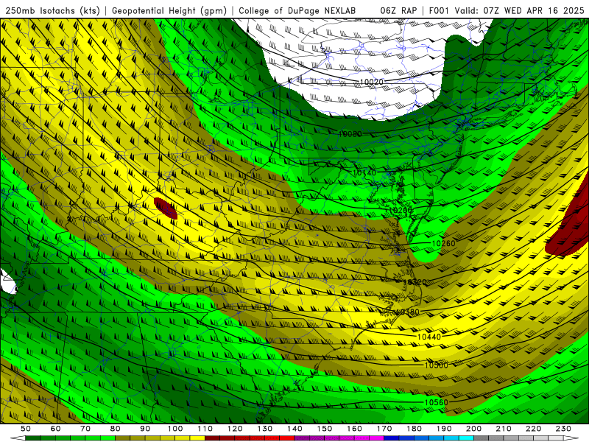Click the 10440 height contour label
The width and height of the screenshot is (589, 442).
coord(429,337)
